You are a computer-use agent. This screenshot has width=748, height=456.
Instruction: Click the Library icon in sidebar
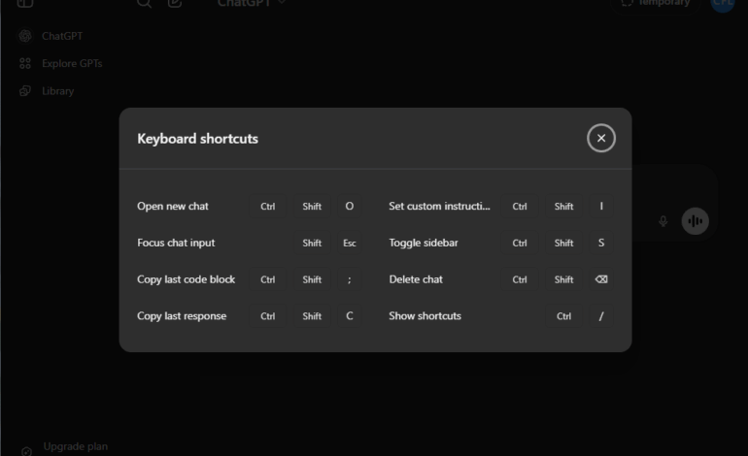pyautogui.click(x=25, y=91)
